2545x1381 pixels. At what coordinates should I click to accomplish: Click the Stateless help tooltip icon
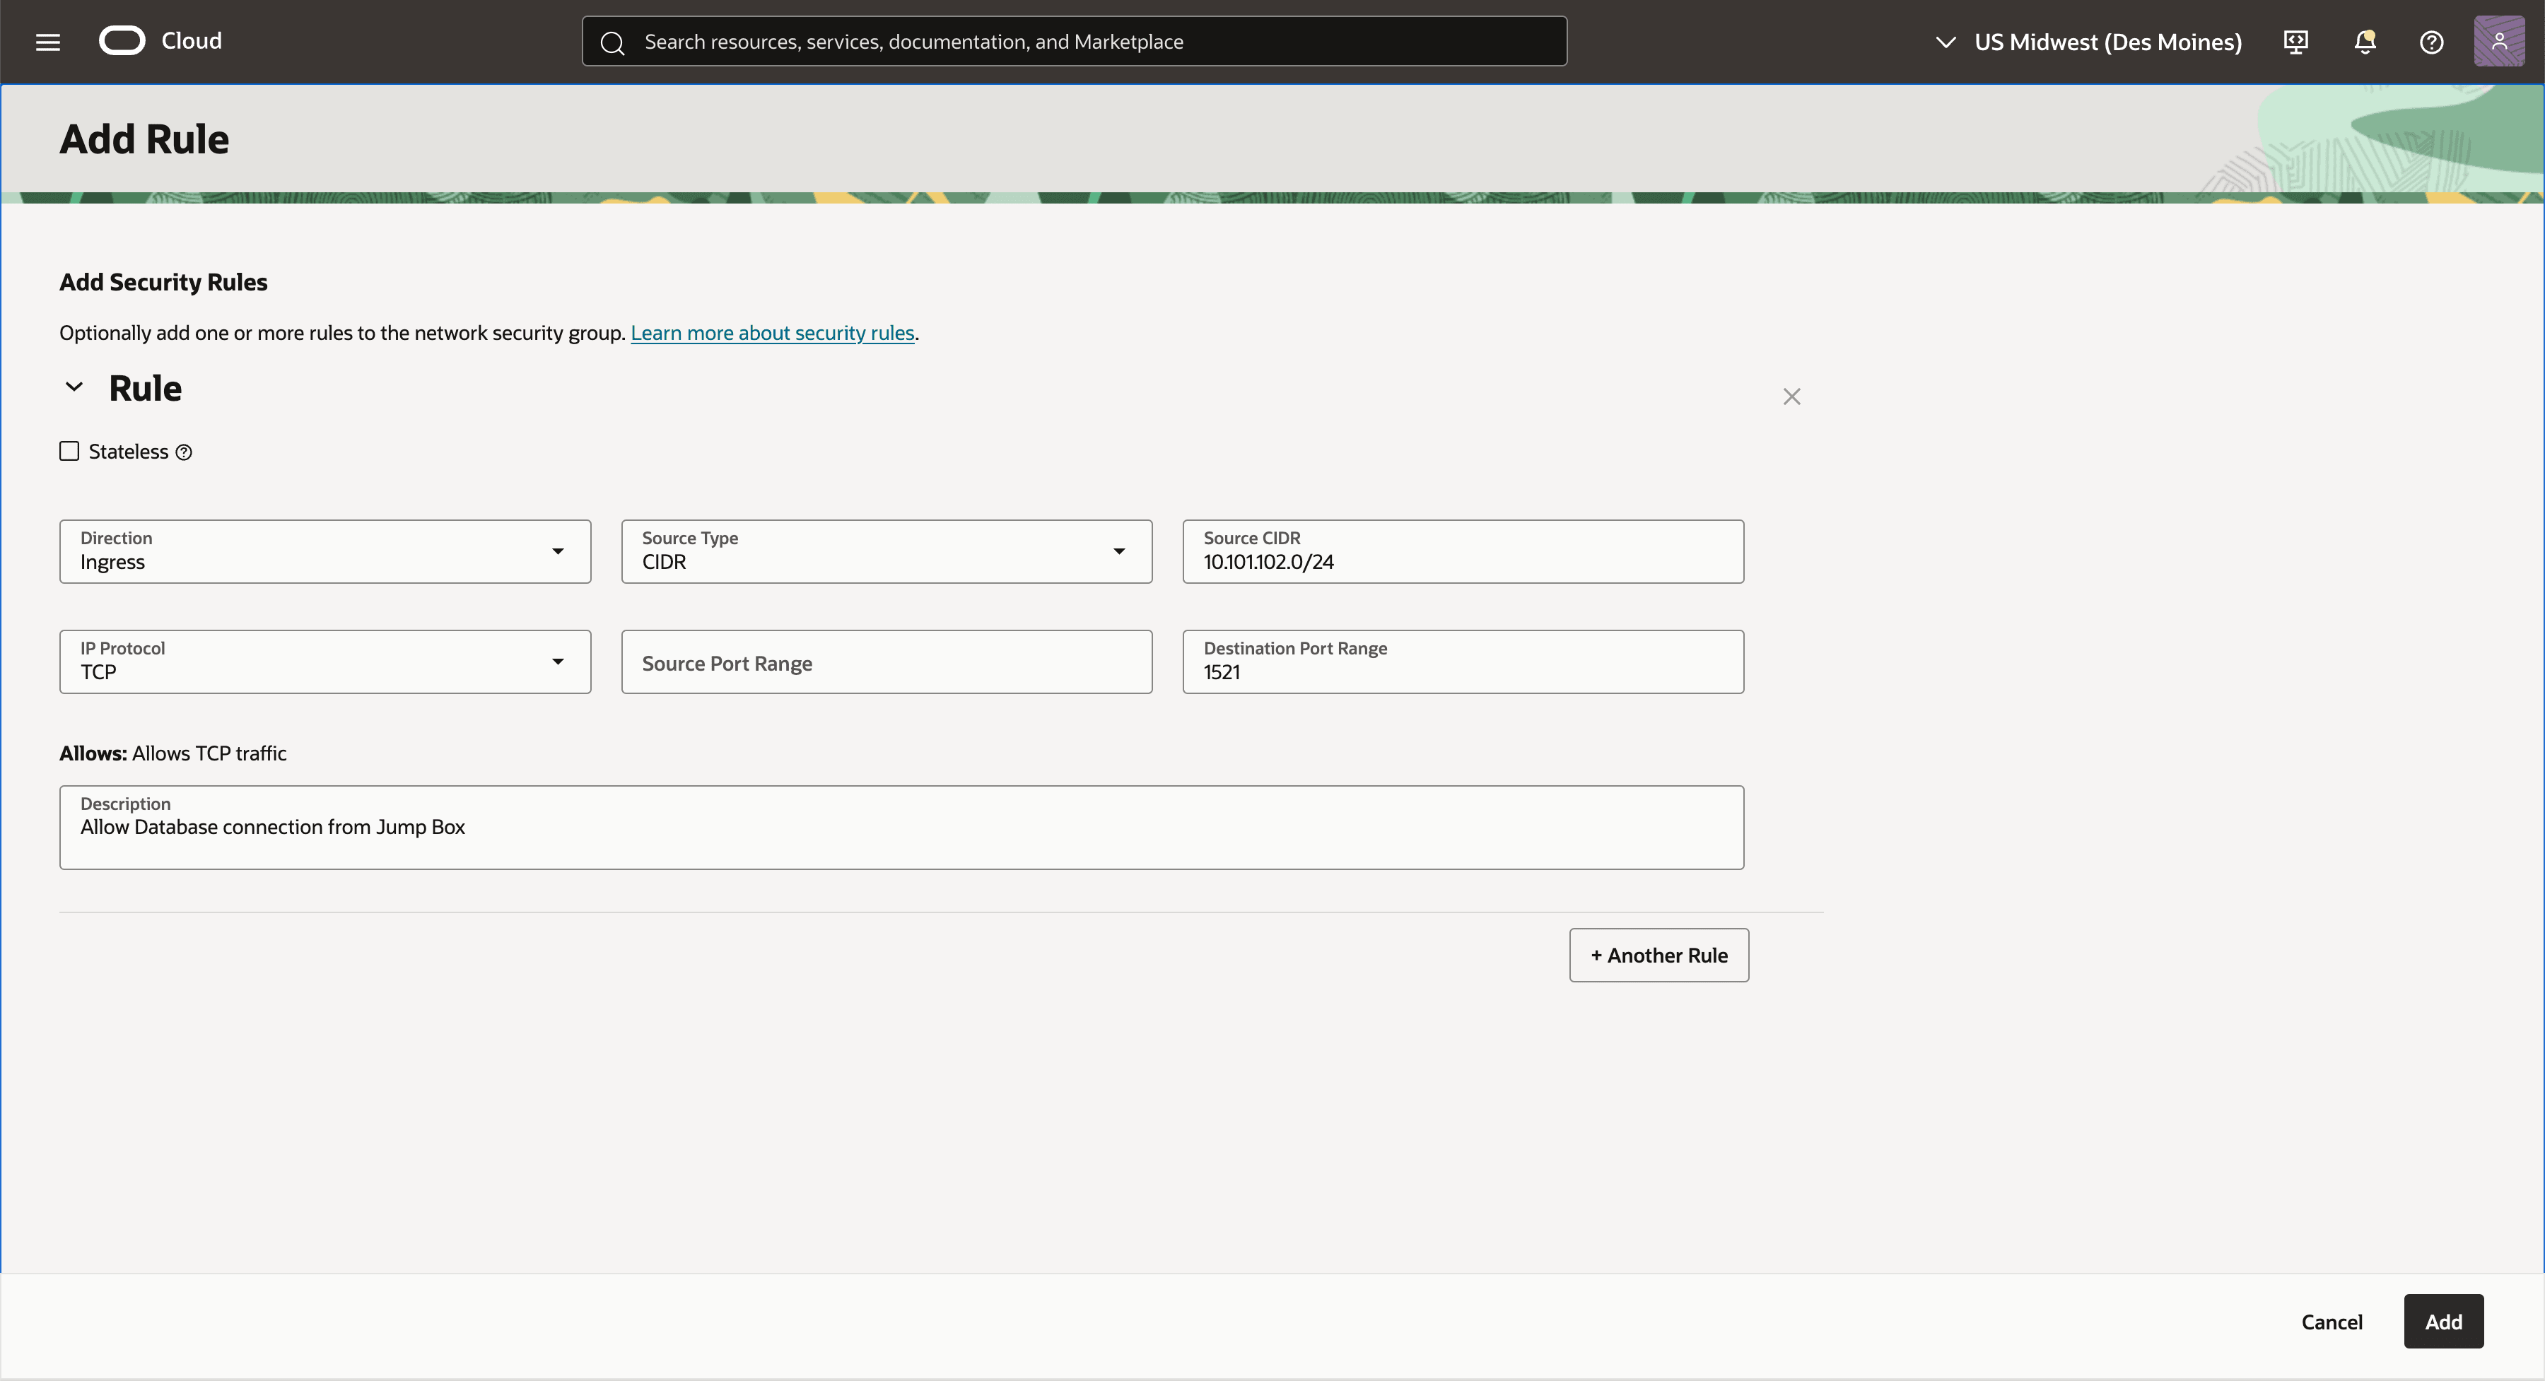pyautogui.click(x=184, y=452)
